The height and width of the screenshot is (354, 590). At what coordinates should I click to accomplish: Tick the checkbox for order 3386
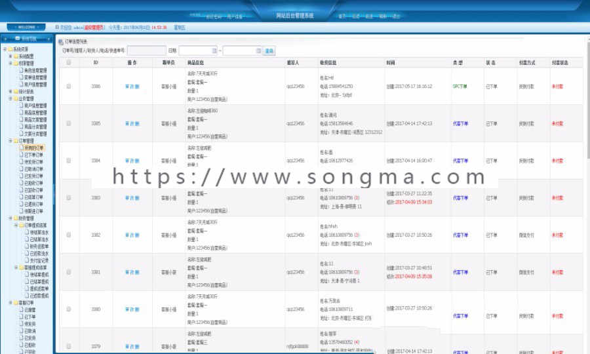point(68,86)
